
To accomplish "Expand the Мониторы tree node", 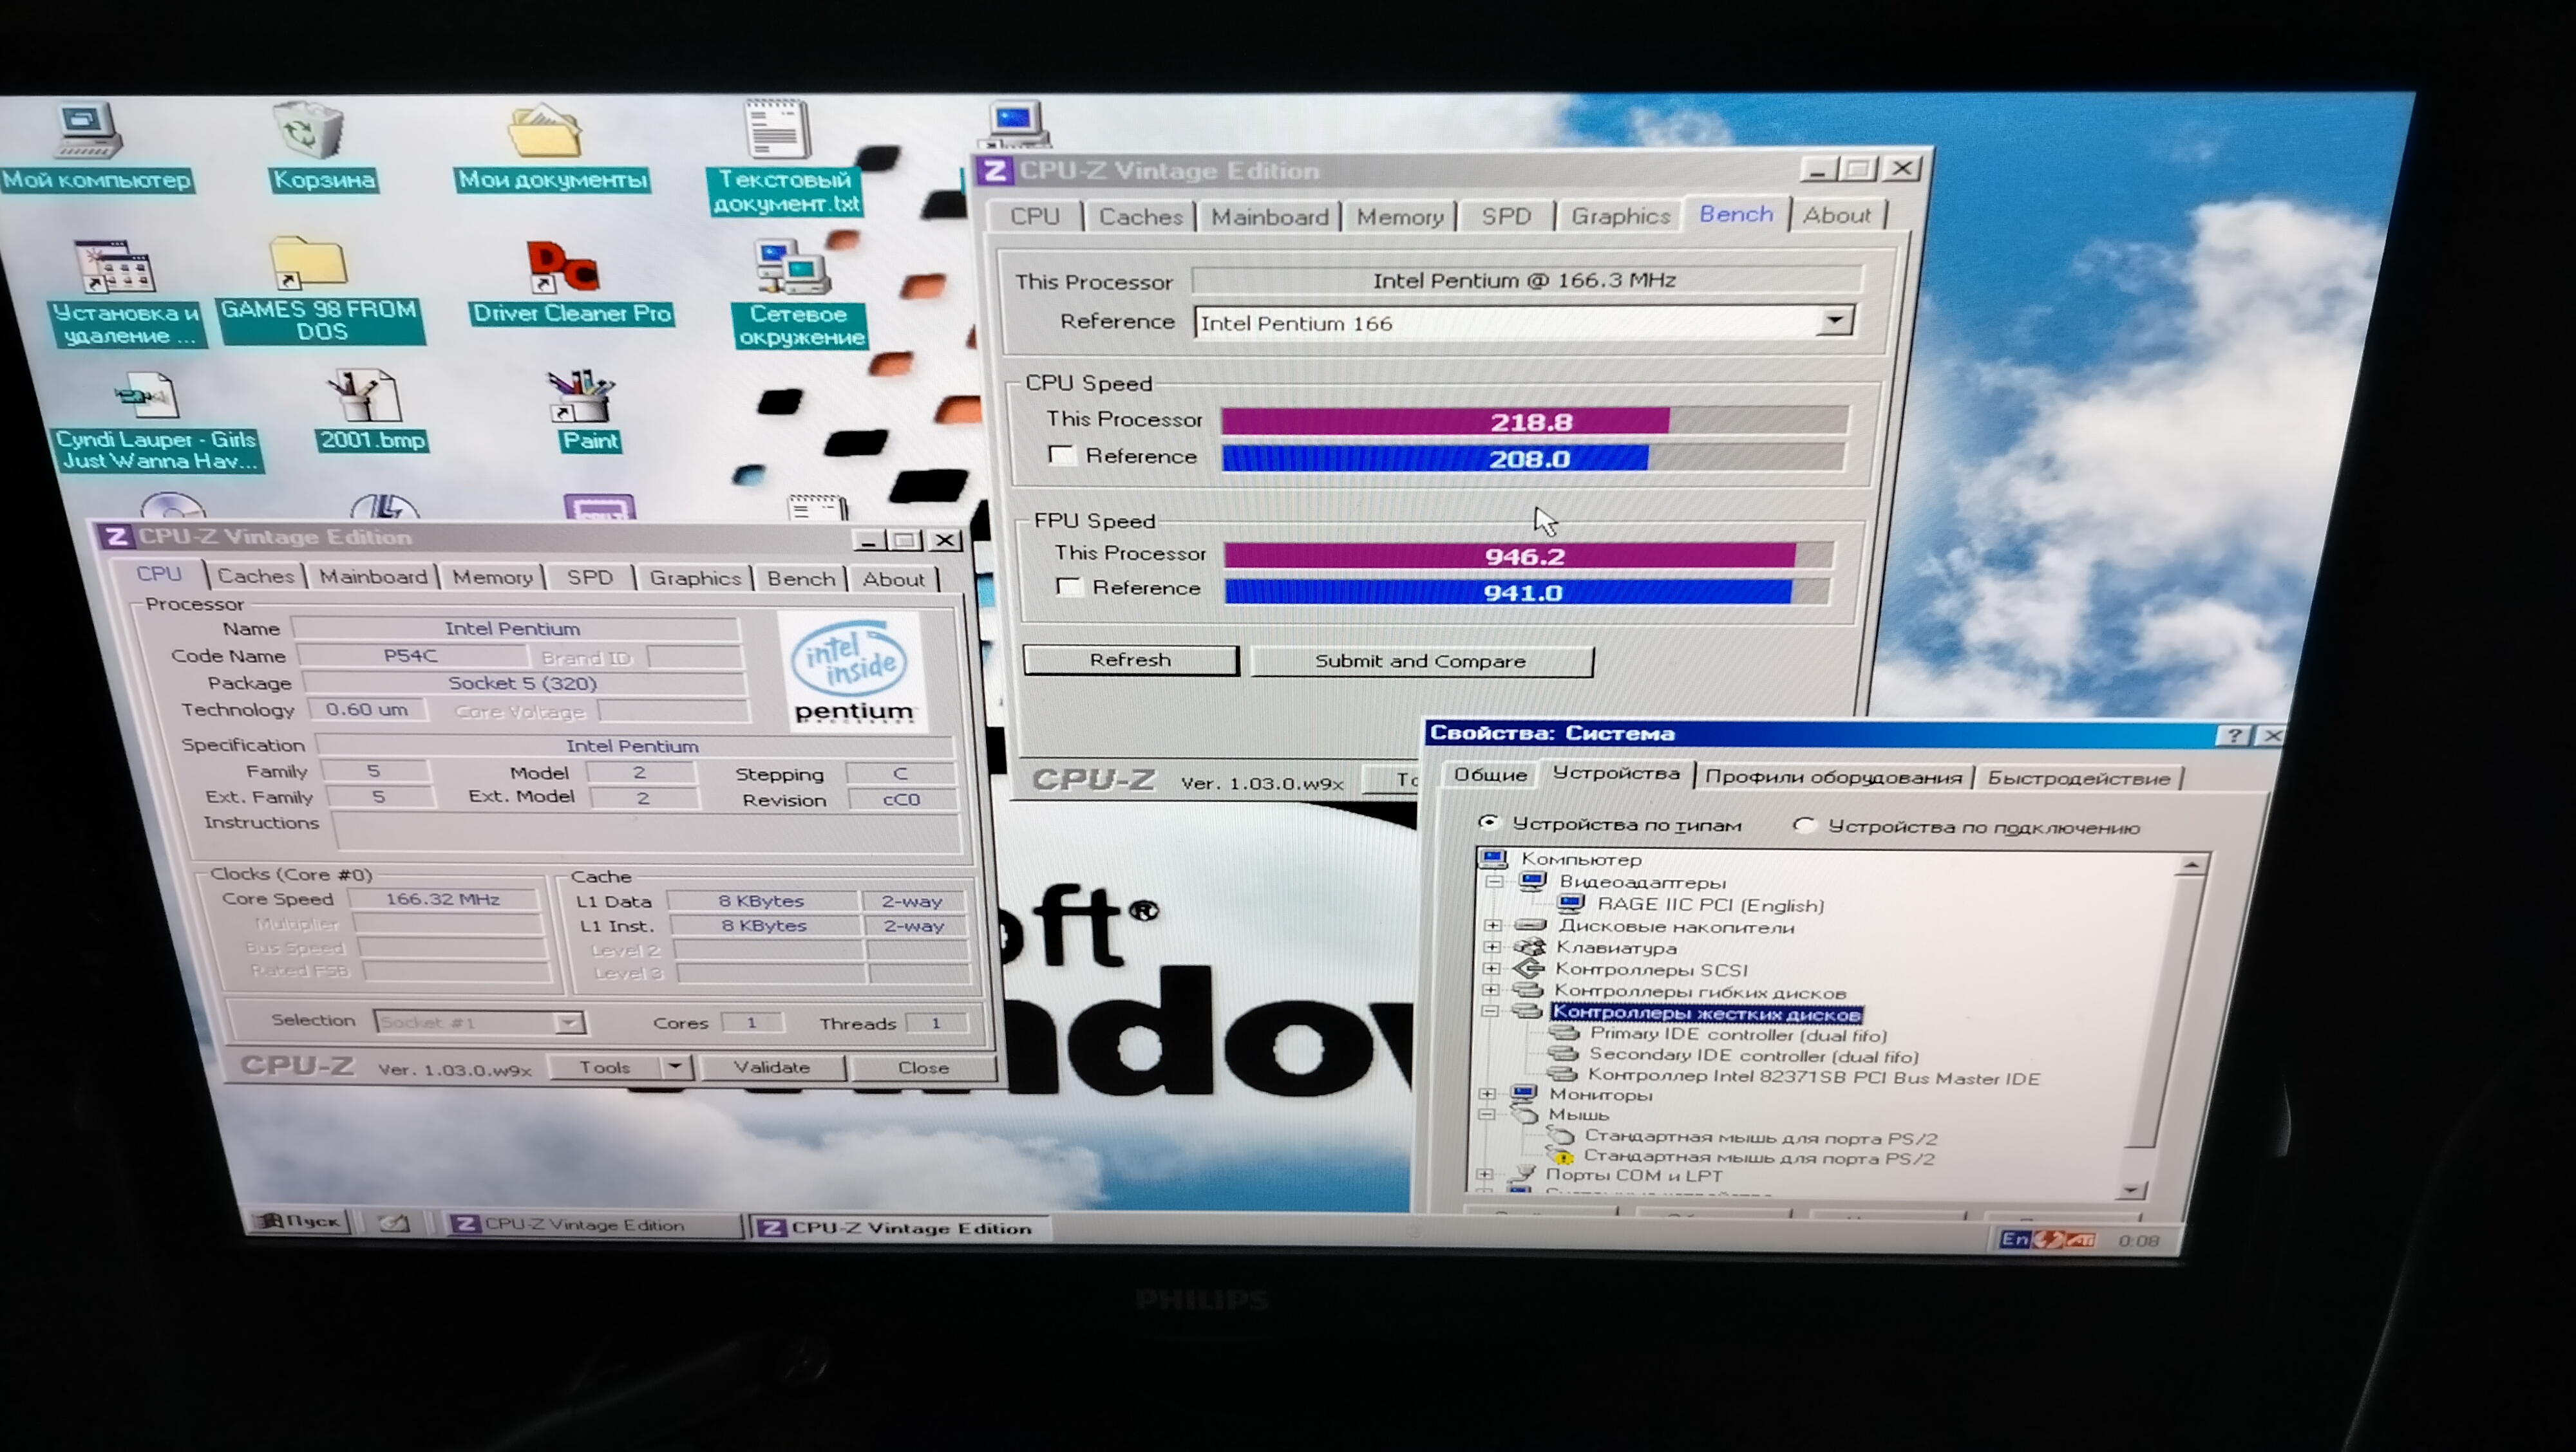I will (1487, 1094).
